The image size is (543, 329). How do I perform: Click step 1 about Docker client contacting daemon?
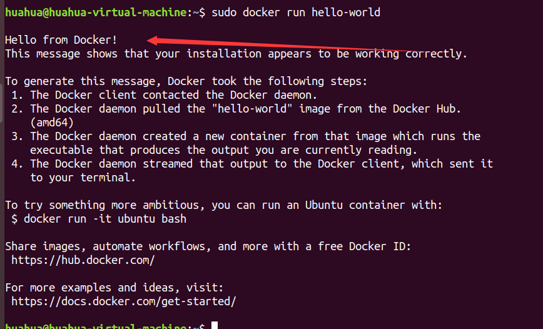click(x=164, y=95)
